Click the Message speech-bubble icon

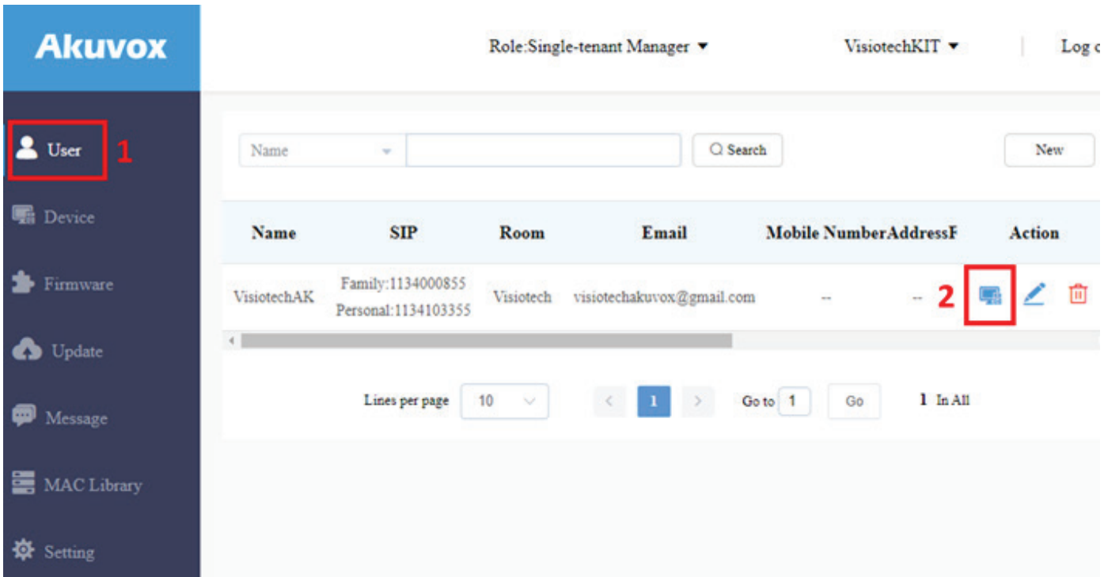click(x=24, y=417)
